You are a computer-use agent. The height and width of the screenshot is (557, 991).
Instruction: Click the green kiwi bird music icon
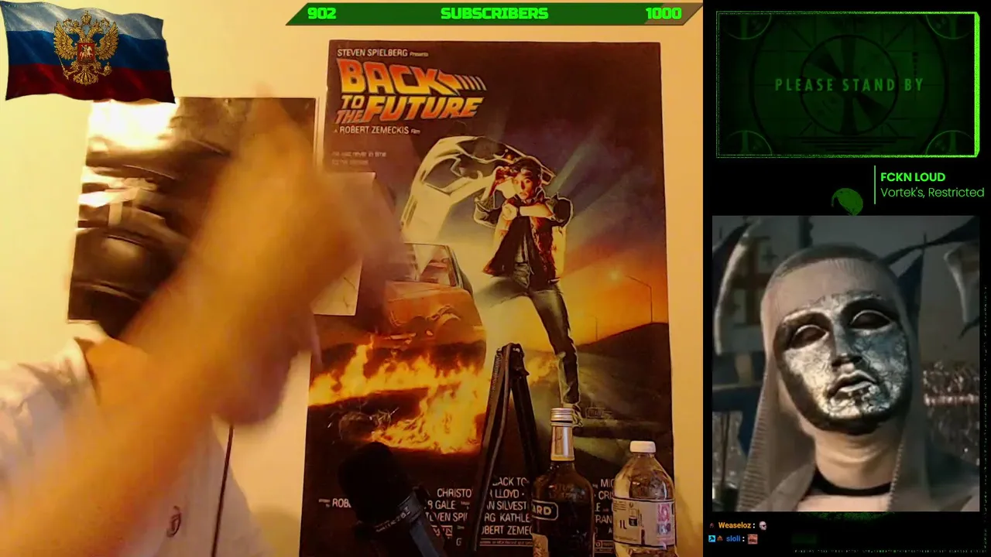coord(848,201)
